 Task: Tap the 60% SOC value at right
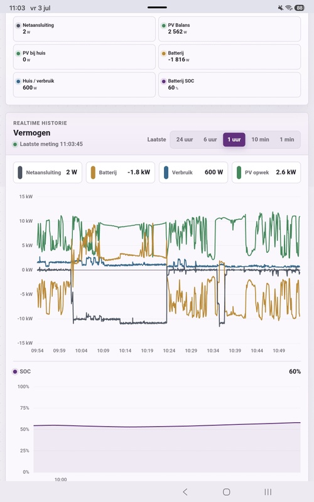coord(295,371)
